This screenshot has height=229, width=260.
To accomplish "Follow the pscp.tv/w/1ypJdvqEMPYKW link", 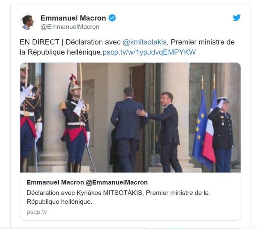I will [149, 52].
